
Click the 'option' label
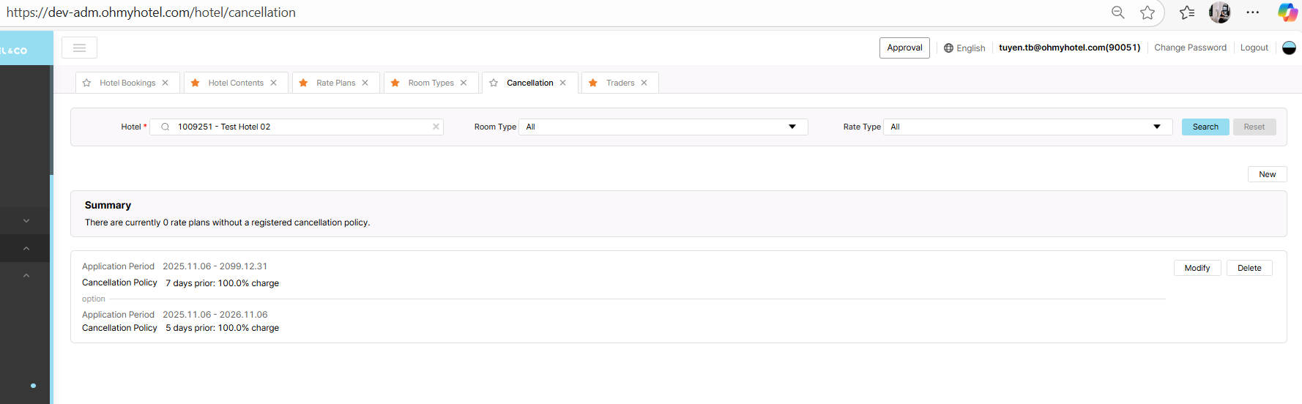(x=94, y=299)
